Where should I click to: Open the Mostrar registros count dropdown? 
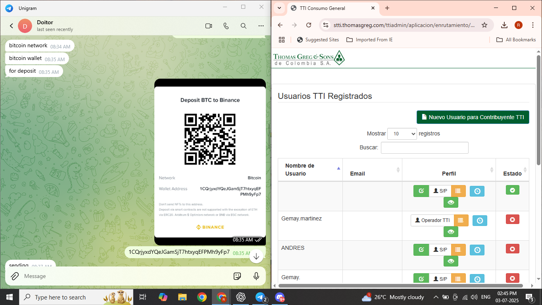[x=402, y=134]
